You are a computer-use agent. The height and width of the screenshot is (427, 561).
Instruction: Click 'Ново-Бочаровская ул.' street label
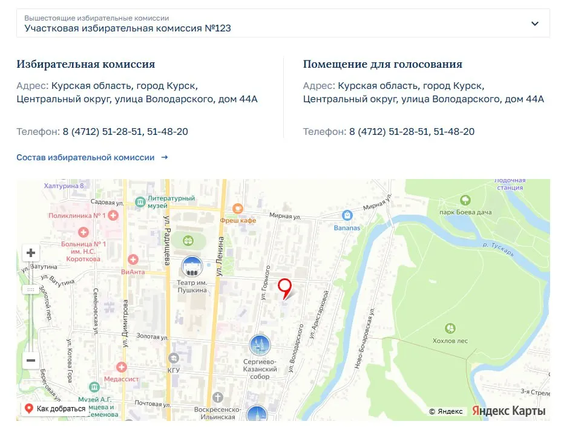pyautogui.click(x=364, y=338)
